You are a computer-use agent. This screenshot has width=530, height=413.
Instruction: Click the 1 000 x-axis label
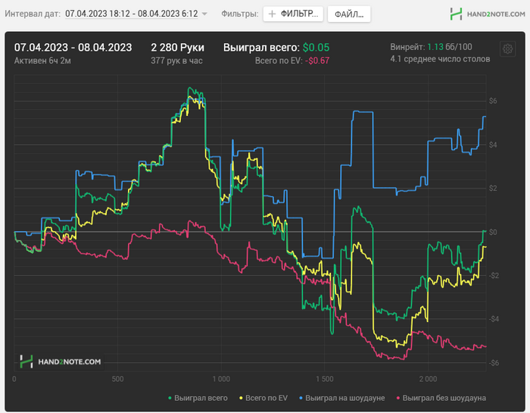click(221, 379)
